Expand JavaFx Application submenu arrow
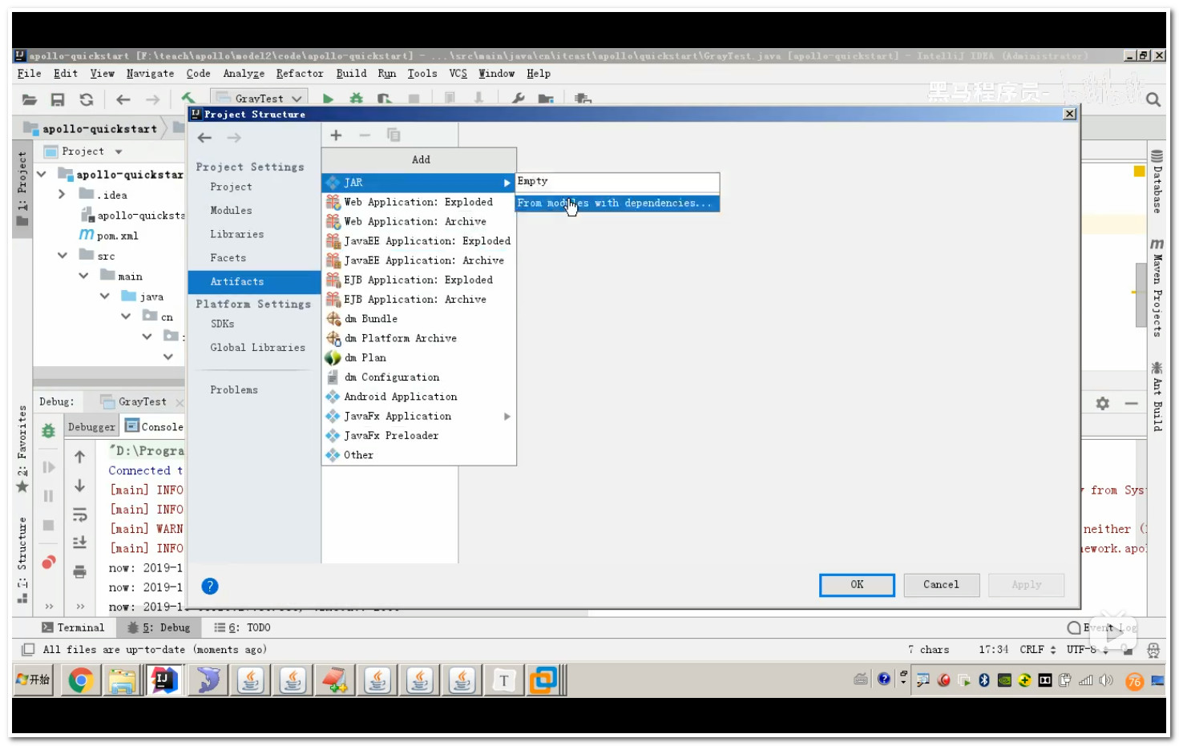The width and height of the screenshot is (1179, 746). click(507, 417)
